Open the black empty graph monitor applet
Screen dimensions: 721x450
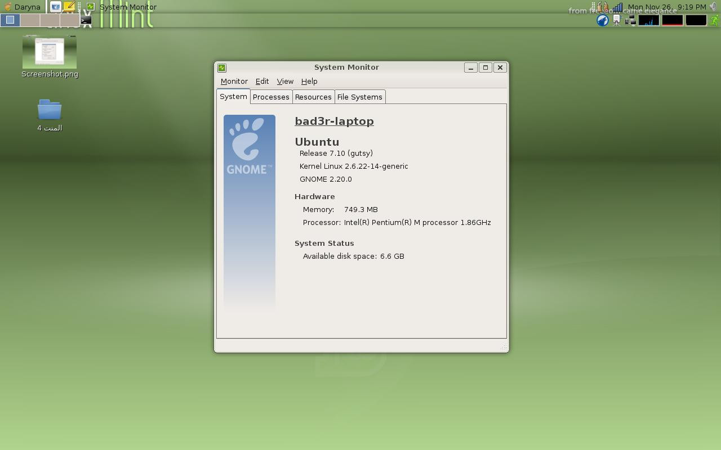(x=696, y=20)
